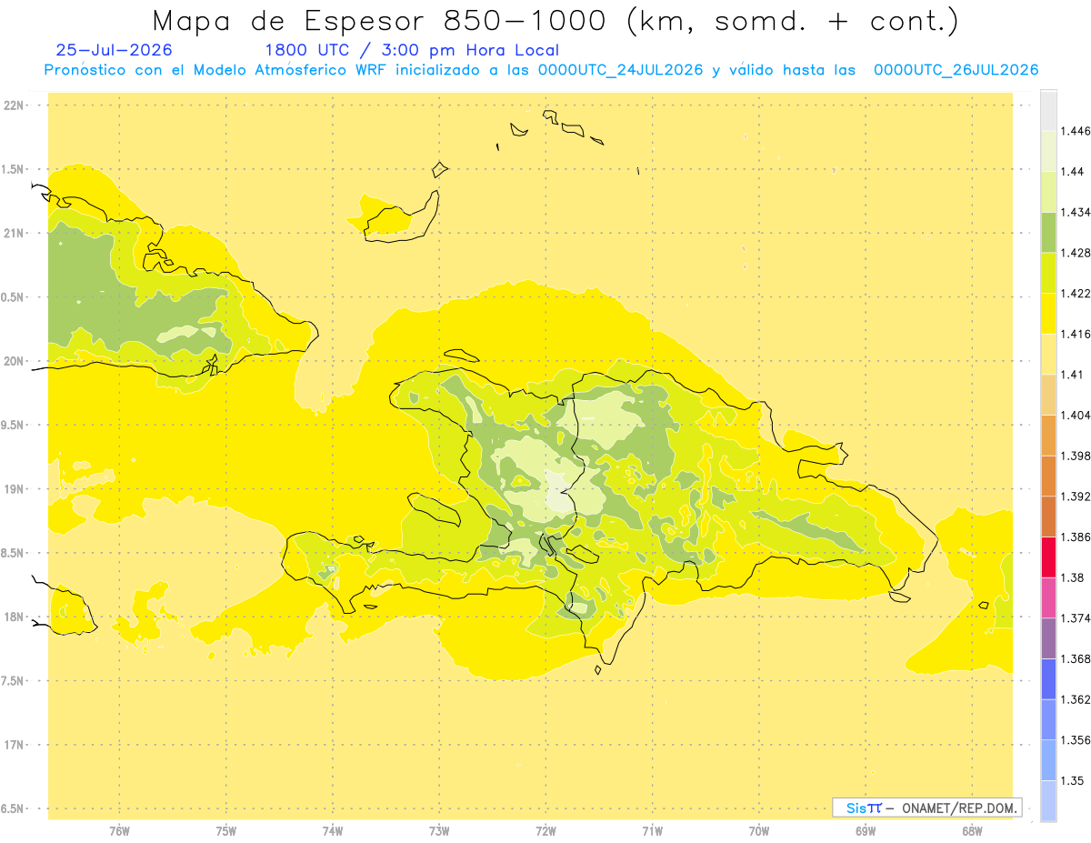This screenshot has height=843, width=1091.
Task: Click the latitude label '19N'
Action: (x=14, y=489)
